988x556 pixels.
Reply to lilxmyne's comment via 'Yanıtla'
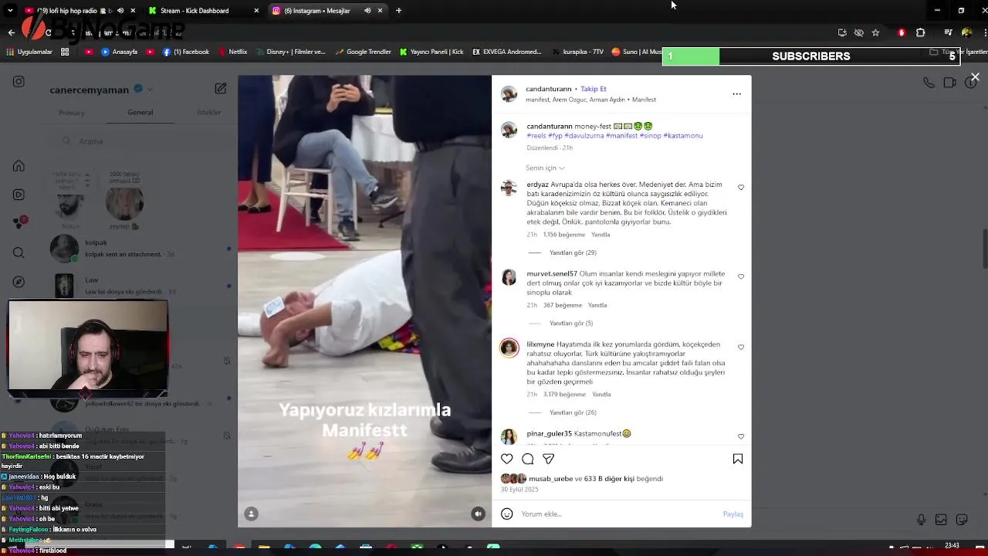pos(601,395)
